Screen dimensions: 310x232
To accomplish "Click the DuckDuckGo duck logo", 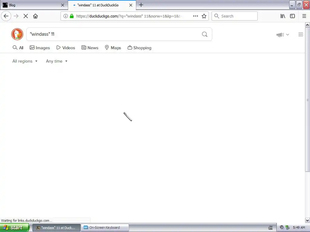I will (17, 34).
